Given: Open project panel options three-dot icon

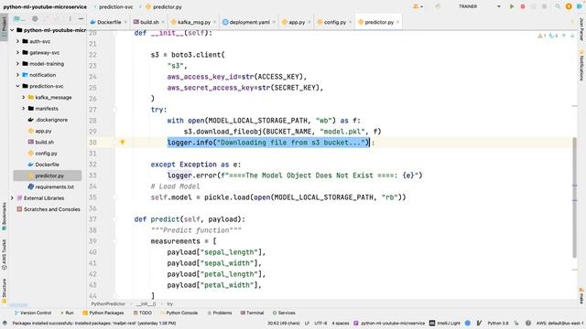Looking at the screenshot, I should (x=70, y=18).
